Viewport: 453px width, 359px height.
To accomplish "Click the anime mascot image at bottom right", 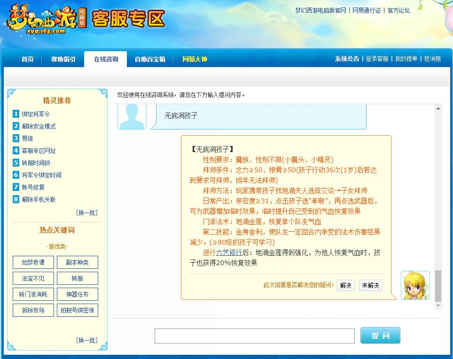I will 414,285.
